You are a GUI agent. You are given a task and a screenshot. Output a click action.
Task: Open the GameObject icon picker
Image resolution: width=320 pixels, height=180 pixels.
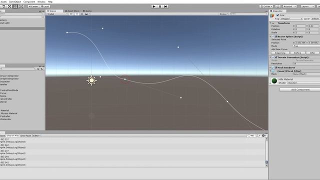(x=272, y=15)
